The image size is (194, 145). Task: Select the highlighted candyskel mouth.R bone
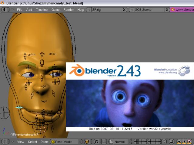pos(19,107)
